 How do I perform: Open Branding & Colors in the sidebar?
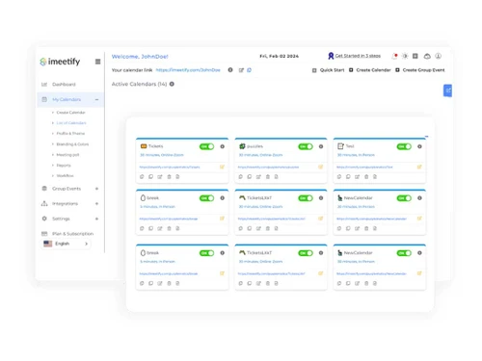point(72,144)
